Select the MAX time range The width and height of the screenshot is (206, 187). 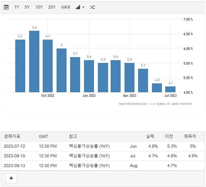click(66, 7)
